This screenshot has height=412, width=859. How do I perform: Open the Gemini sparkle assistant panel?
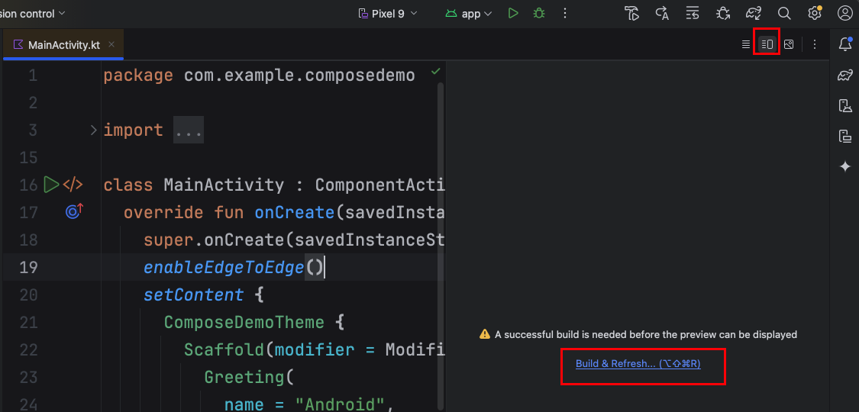(x=844, y=166)
